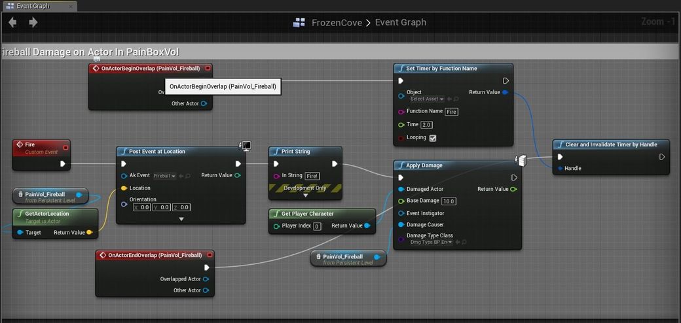Click Other Actor pin on OnActorBeginOverlap node
Image resolution: width=681 pixels, height=323 pixels.
[204, 103]
